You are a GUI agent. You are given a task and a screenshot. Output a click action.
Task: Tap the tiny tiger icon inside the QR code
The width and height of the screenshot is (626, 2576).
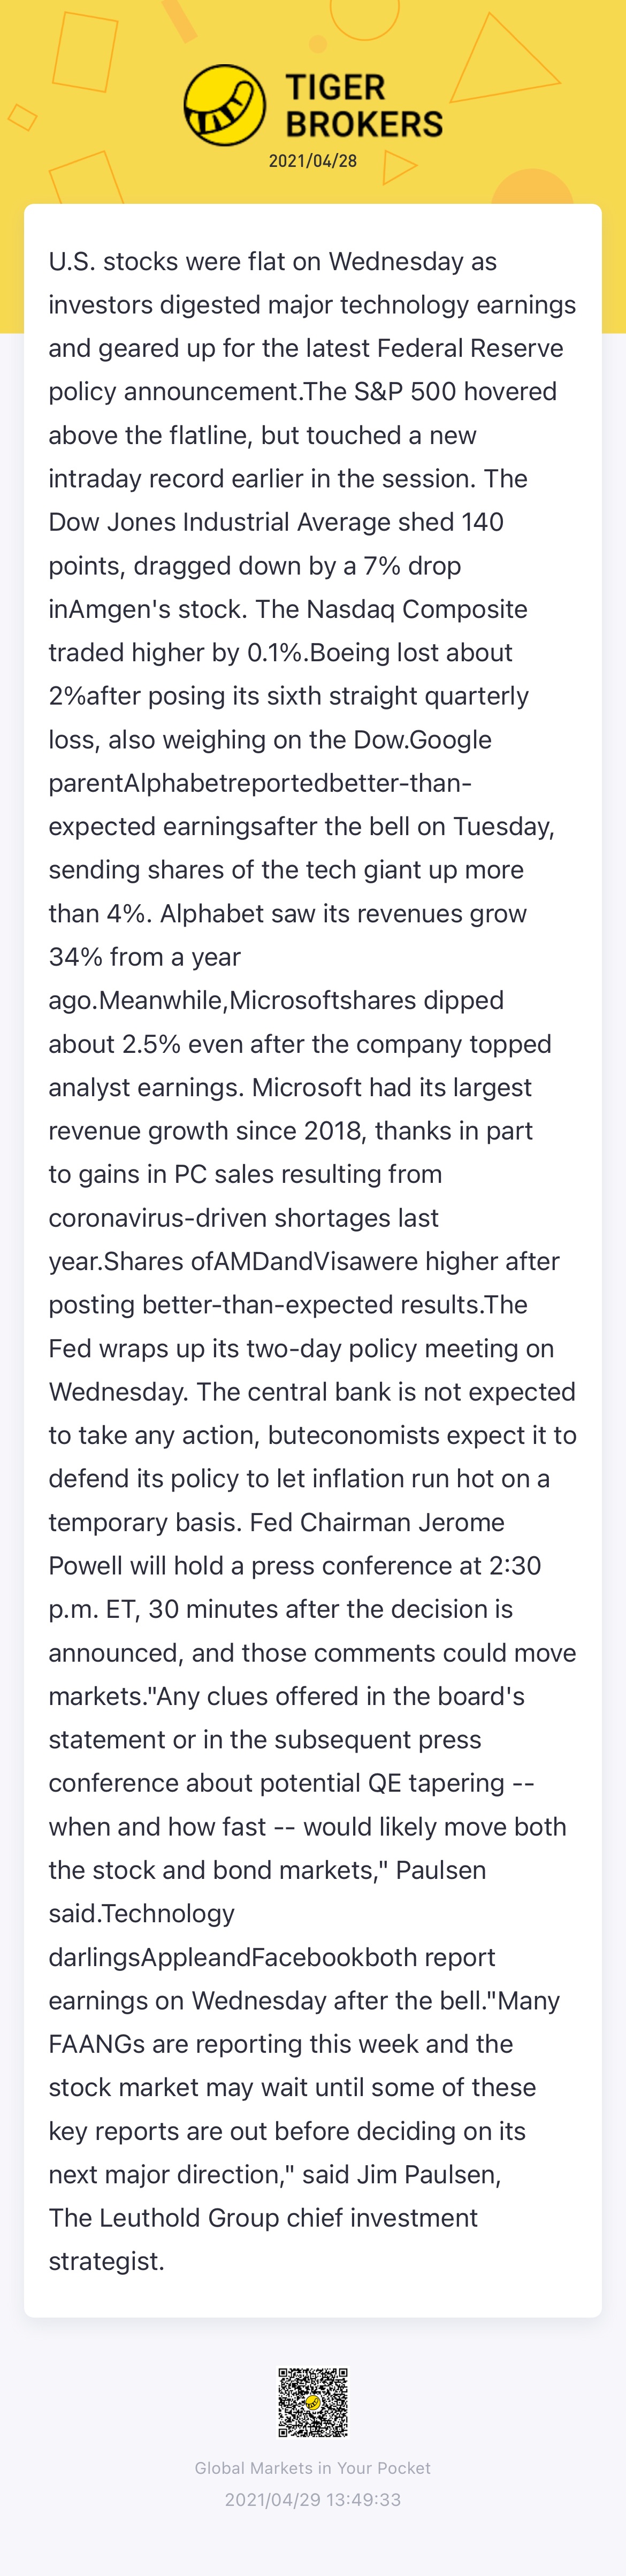[x=313, y=2402]
